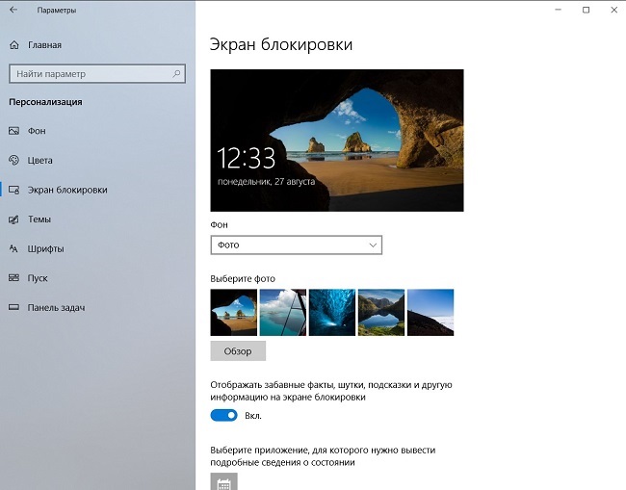Select the blue underwater cave thumbnail
Screen dimensions: 626x490
332,313
